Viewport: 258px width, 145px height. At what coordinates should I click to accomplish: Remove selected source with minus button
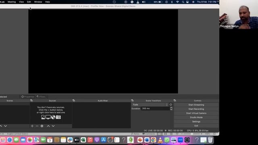pyautogui.click(x=37, y=126)
